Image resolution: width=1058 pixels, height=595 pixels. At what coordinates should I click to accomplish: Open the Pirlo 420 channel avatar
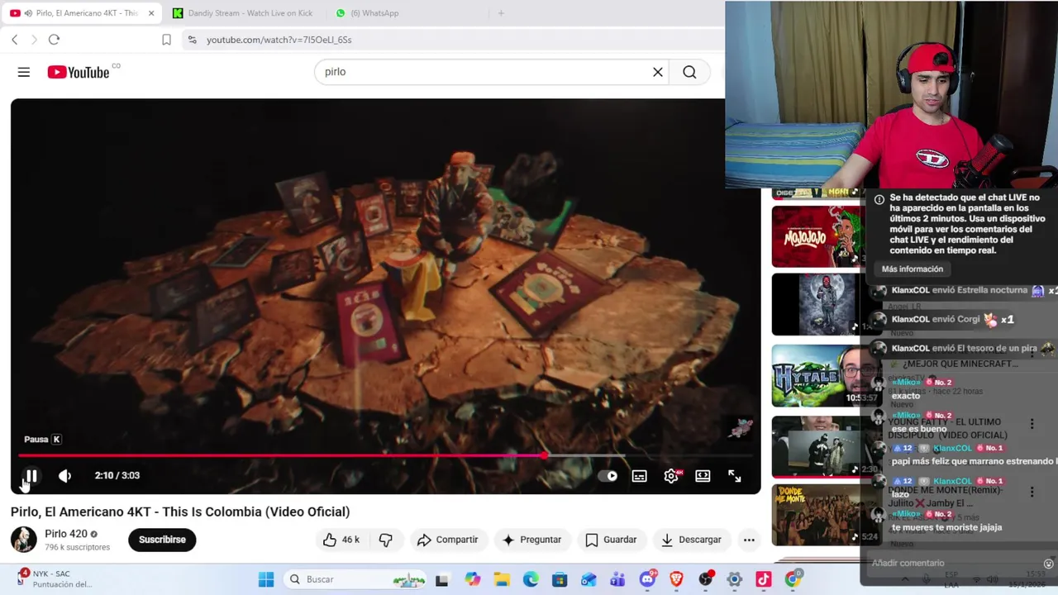point(23,540)
